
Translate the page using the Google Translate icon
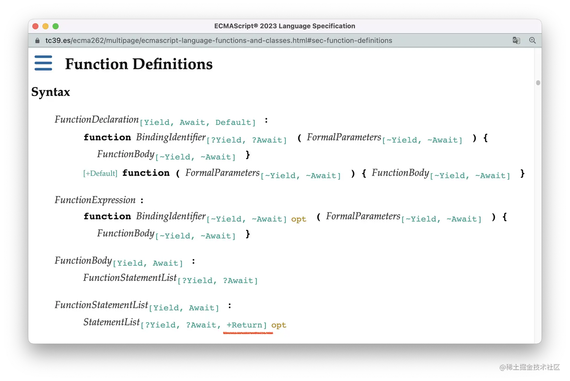tap(516, 40)
